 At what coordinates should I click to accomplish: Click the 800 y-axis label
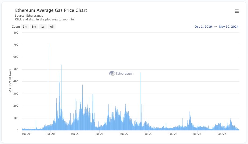click(16, 33)
